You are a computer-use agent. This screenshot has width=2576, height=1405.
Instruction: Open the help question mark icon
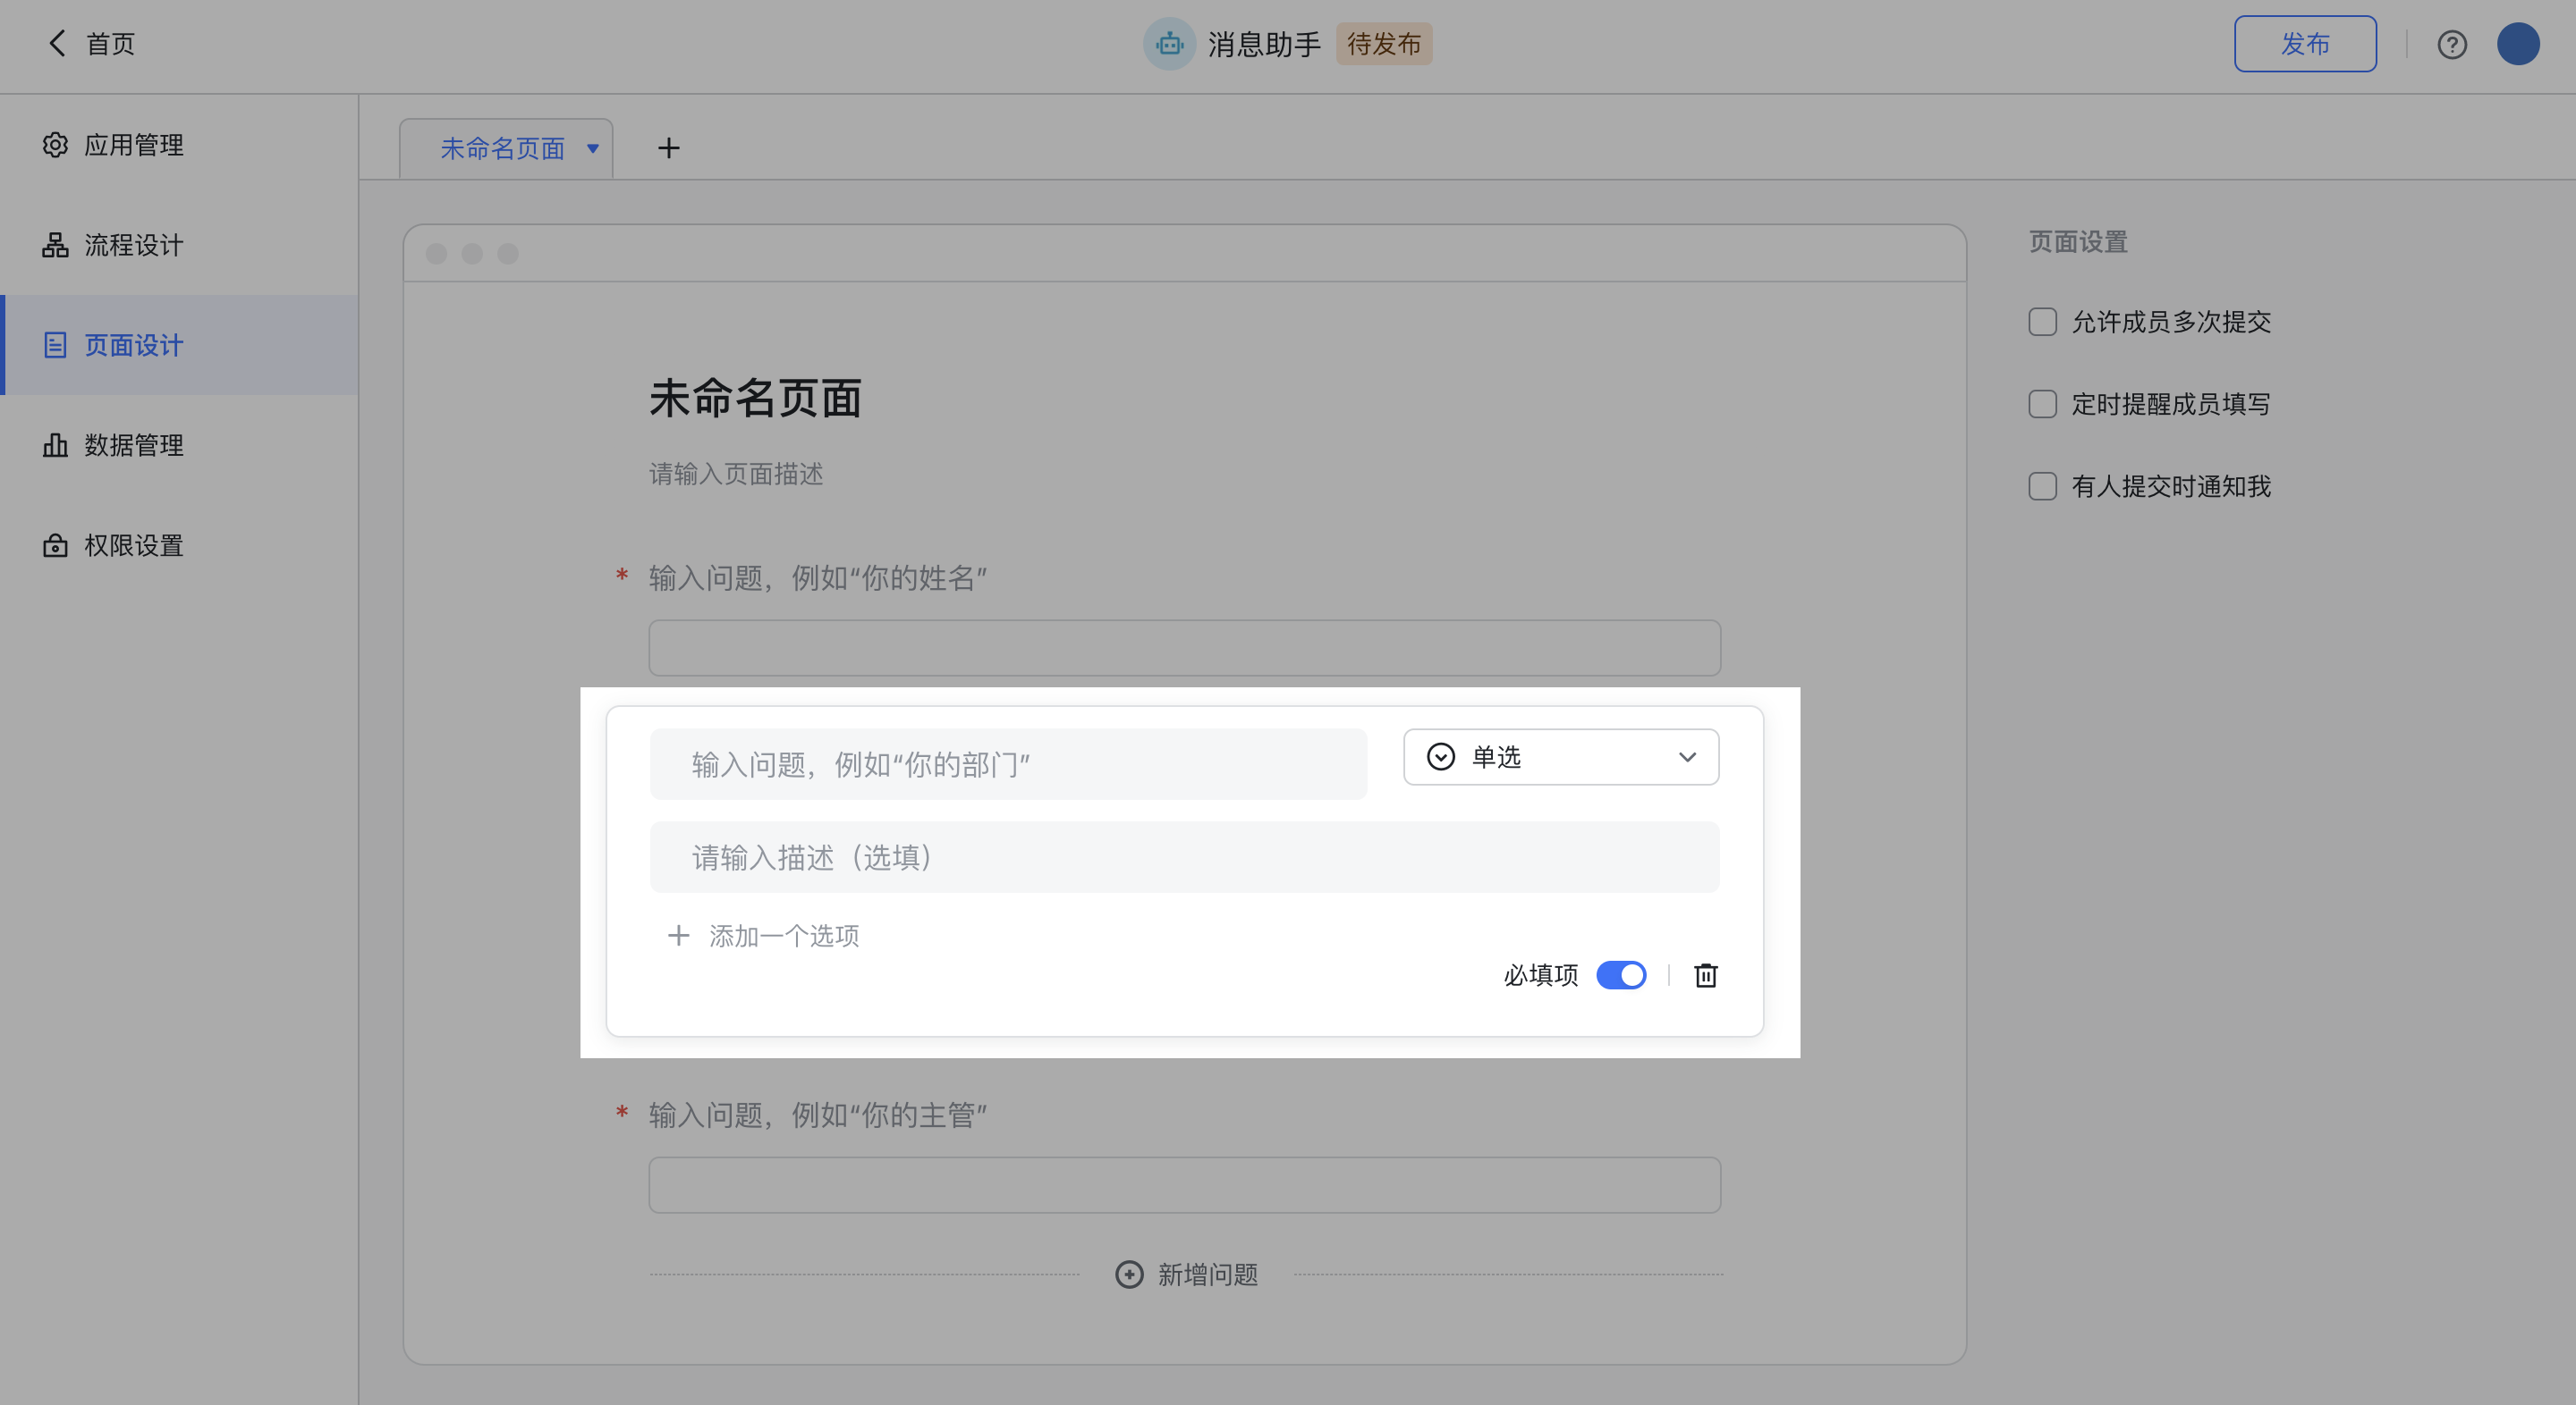coord(2451,44)
